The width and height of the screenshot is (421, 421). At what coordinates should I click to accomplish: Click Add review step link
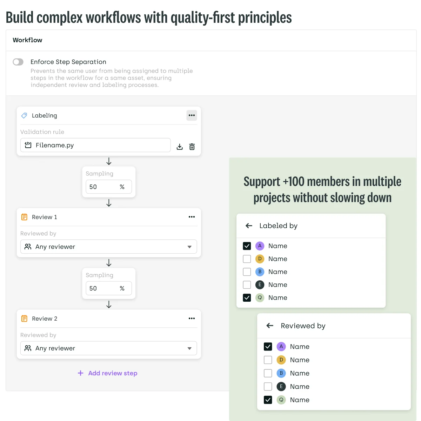tap(107, 373)
